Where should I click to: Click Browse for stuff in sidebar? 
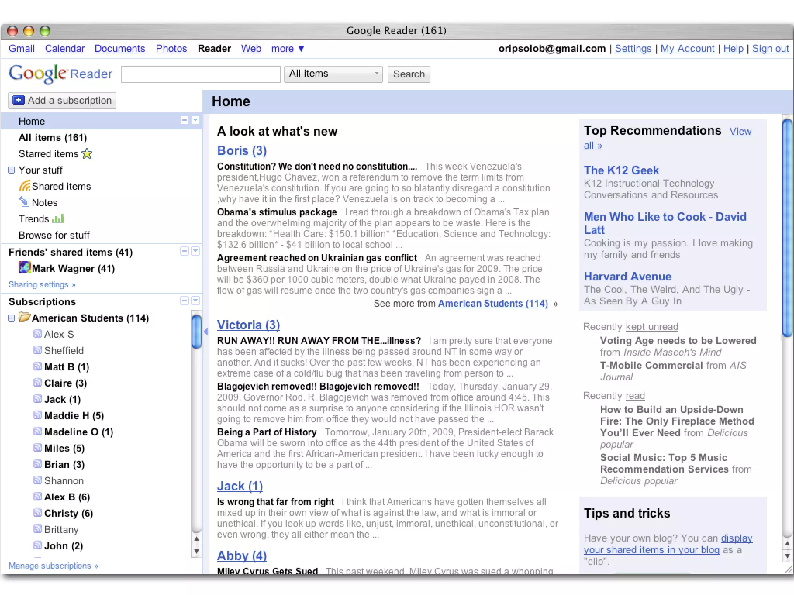(x=54, y=235)
